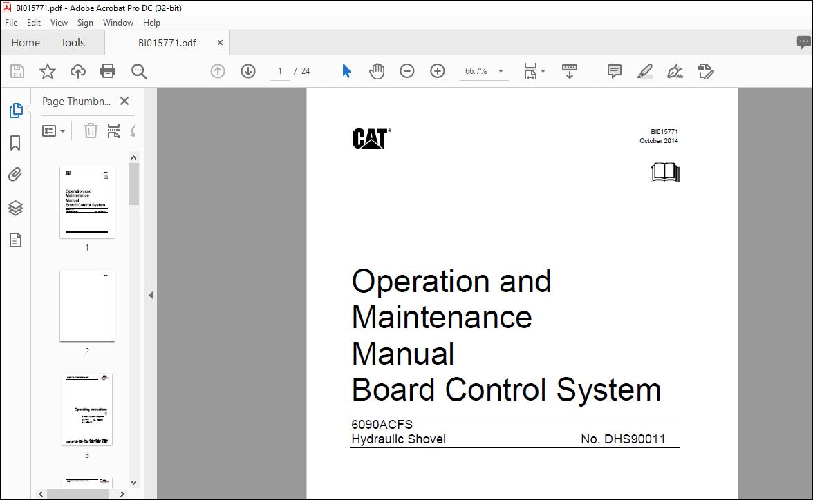The image size is (813, 500).
Task: Open the View menu
Action: coord(59,23)
